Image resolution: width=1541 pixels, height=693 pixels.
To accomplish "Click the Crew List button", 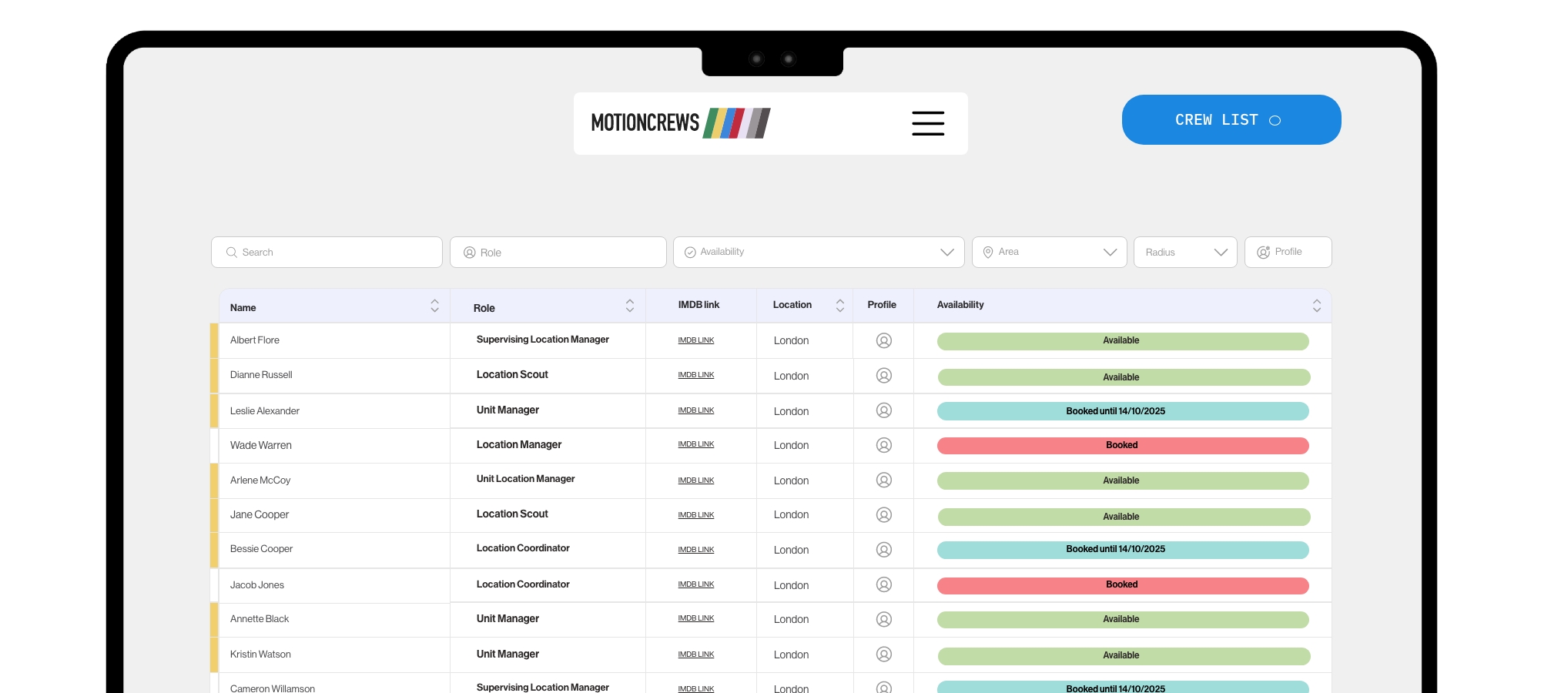I will click(x=1231, y=120).
